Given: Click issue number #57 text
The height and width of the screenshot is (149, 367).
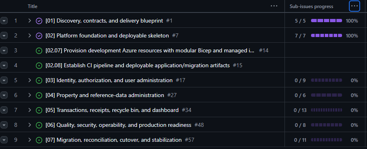Looking at the screenshot, I should click(x=190, y=140).
